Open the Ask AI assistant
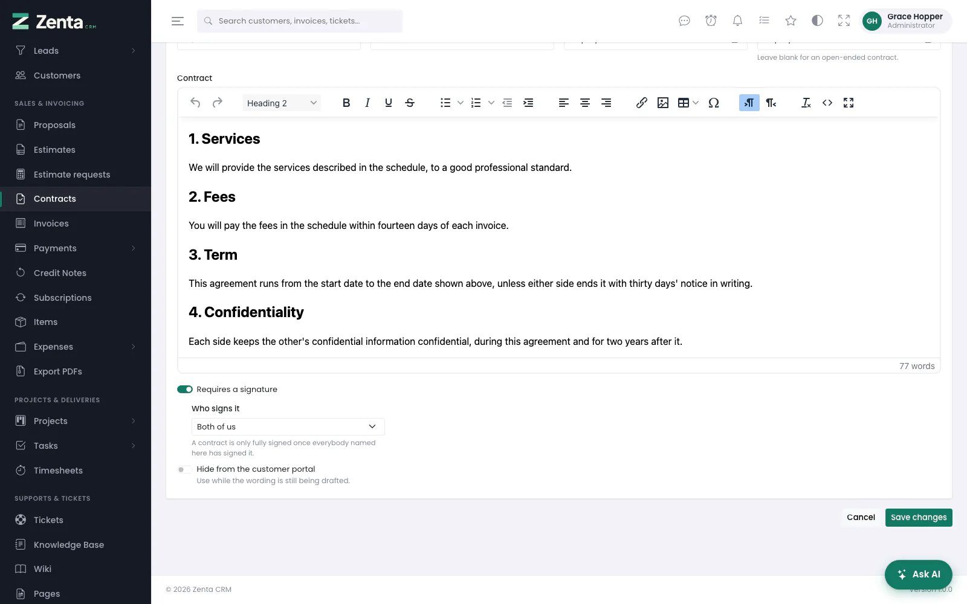 pos(919,574)
